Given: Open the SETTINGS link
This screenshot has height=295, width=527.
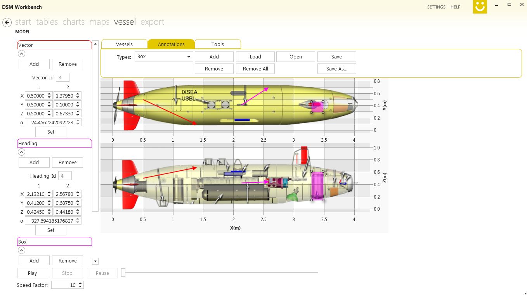Looking at the screenshot, I should coord(436,7).
